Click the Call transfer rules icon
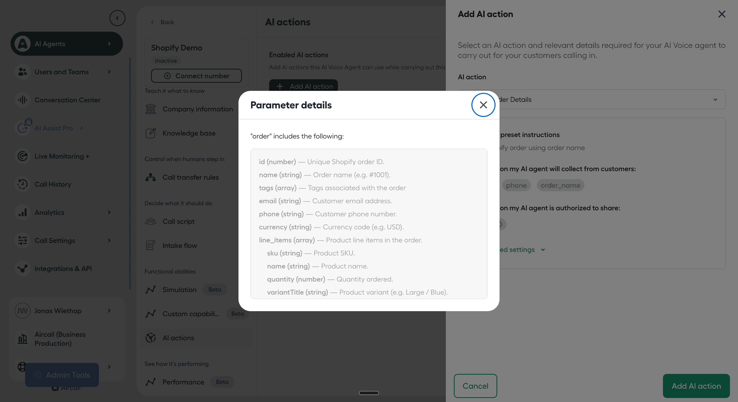 [x=150, y=177]
